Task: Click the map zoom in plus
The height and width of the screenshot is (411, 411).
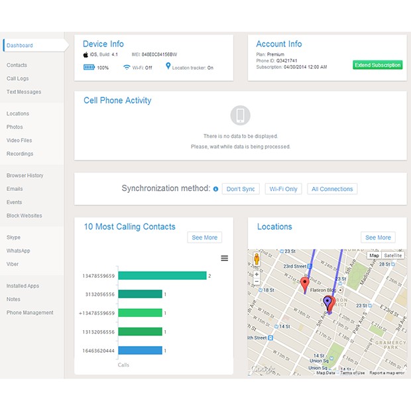Action: click(x=257, y=274)
